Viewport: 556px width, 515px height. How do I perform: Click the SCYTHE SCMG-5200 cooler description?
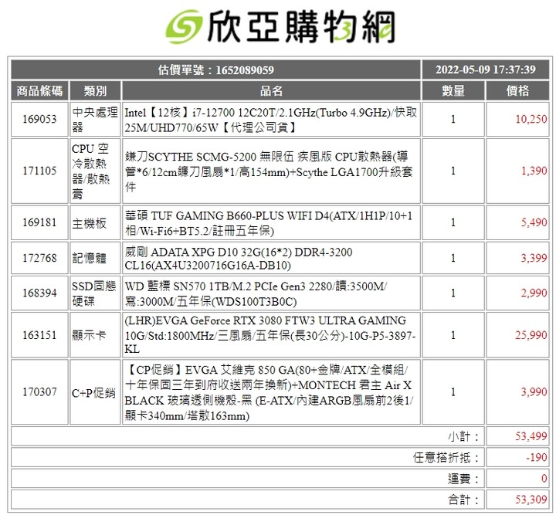[269, 171]
